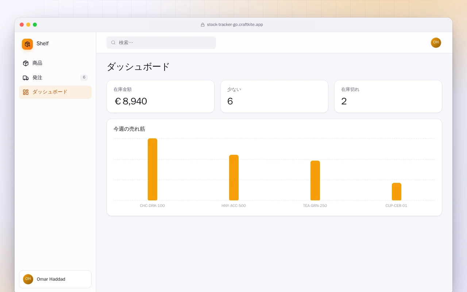Click the €8,940 value
The image size is (467, 292).
click(131, 101)
